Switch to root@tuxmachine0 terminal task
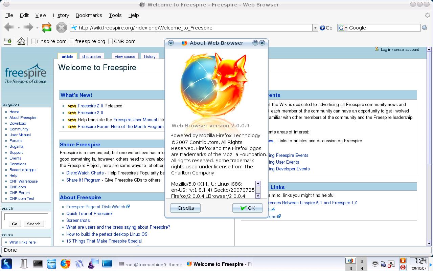 (x=151, y=264)
